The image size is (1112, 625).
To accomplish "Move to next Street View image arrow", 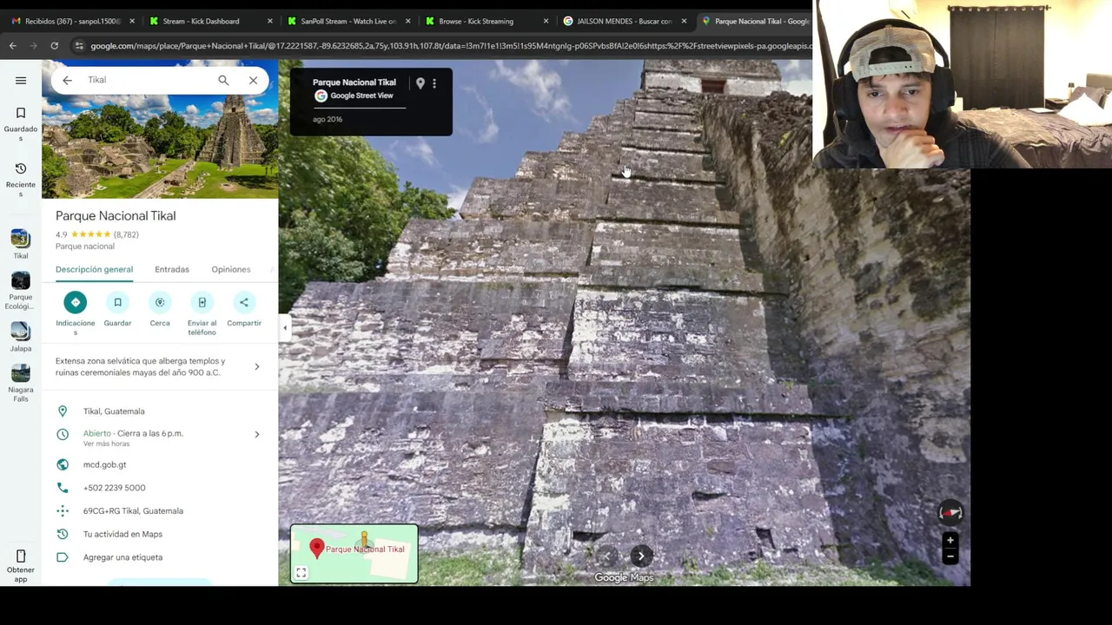I will click(x=641, y=556).
